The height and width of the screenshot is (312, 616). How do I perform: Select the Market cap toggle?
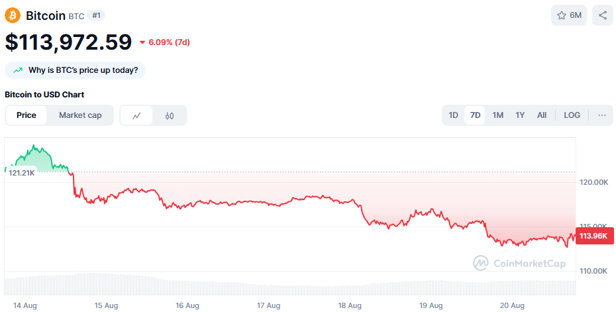(x=80, y=115)
